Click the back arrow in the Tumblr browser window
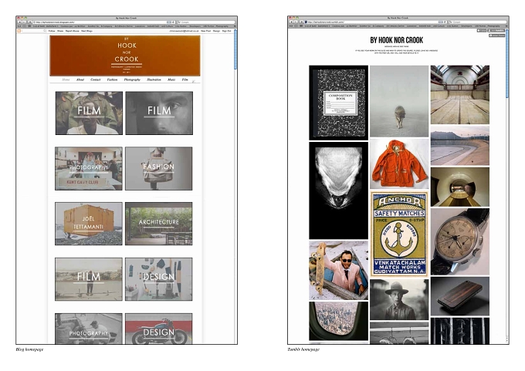525x371 pixels. [x=291, y=22]
